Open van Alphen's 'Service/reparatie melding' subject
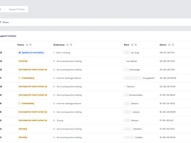 [x=67, y=61]
